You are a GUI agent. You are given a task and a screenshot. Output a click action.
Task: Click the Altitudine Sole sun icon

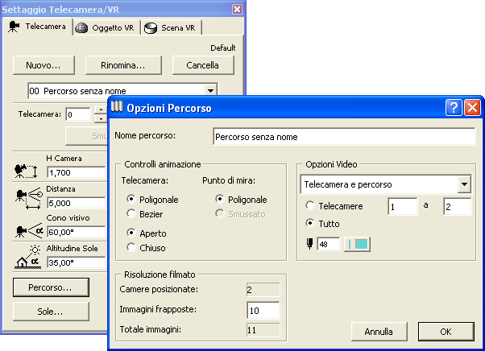tap(27, 258)
